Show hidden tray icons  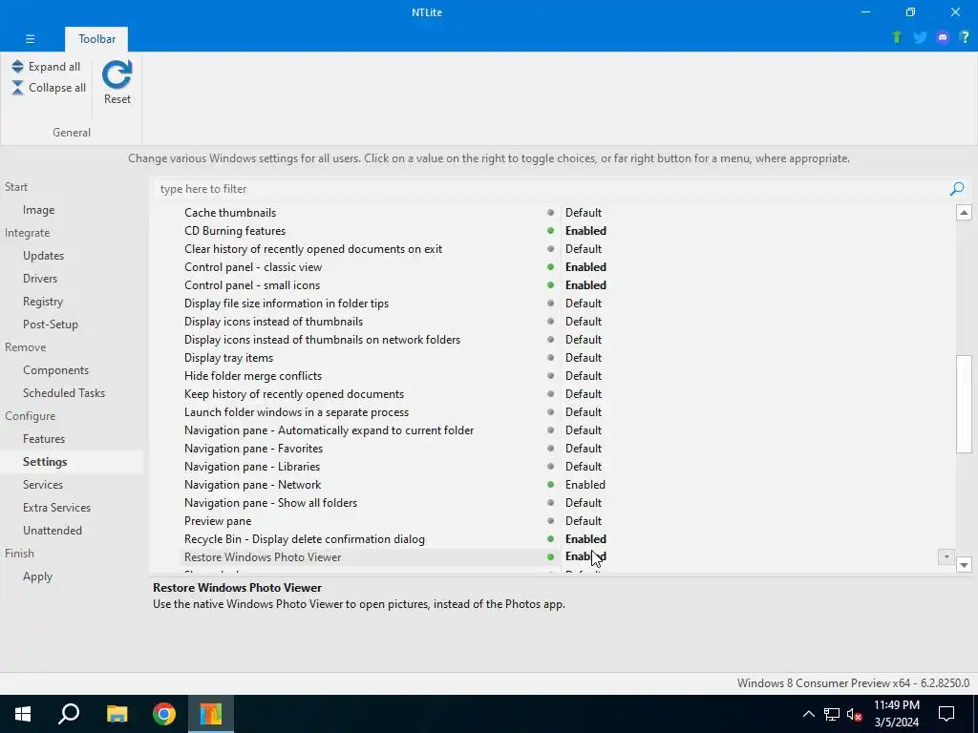pos(808,714)
